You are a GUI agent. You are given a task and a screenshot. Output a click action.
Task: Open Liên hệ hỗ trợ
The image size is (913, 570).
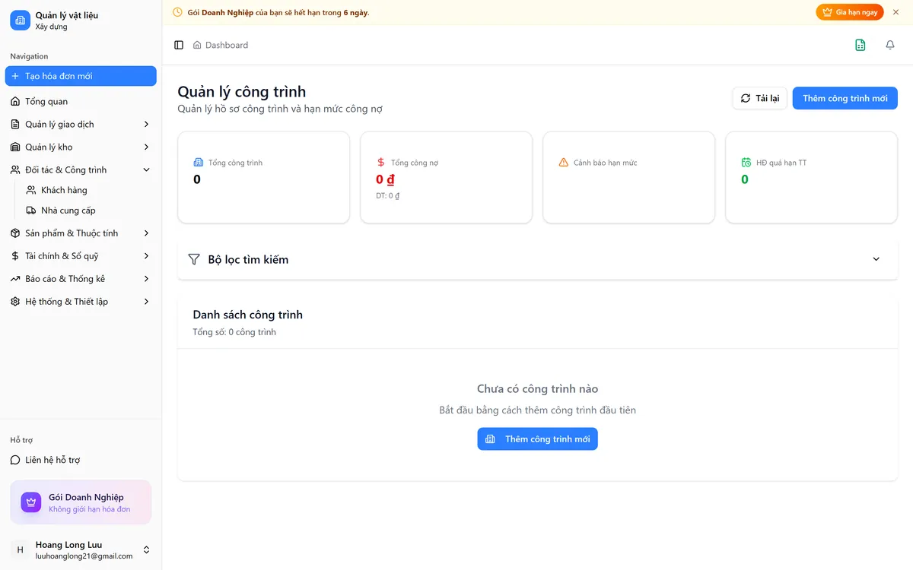click(x=81, y=460)
